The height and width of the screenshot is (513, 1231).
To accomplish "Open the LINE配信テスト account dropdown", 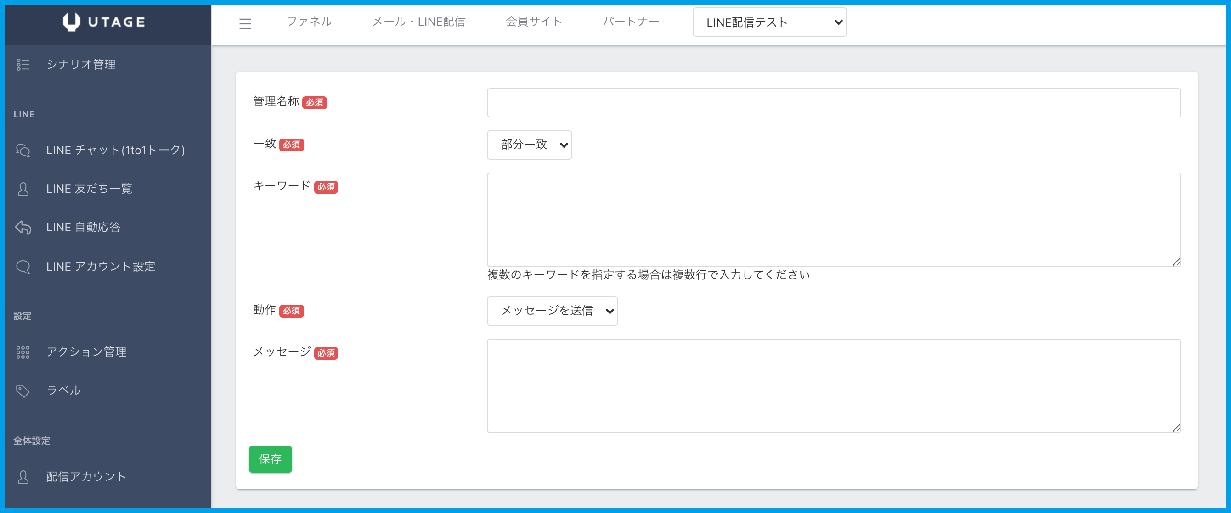I will (769, 22).
